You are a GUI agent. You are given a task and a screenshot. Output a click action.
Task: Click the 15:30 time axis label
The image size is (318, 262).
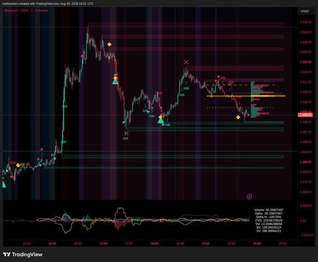27,243
